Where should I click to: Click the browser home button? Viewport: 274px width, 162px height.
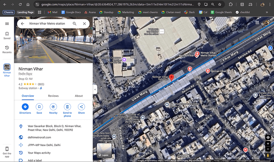click(x=28, y=4)
